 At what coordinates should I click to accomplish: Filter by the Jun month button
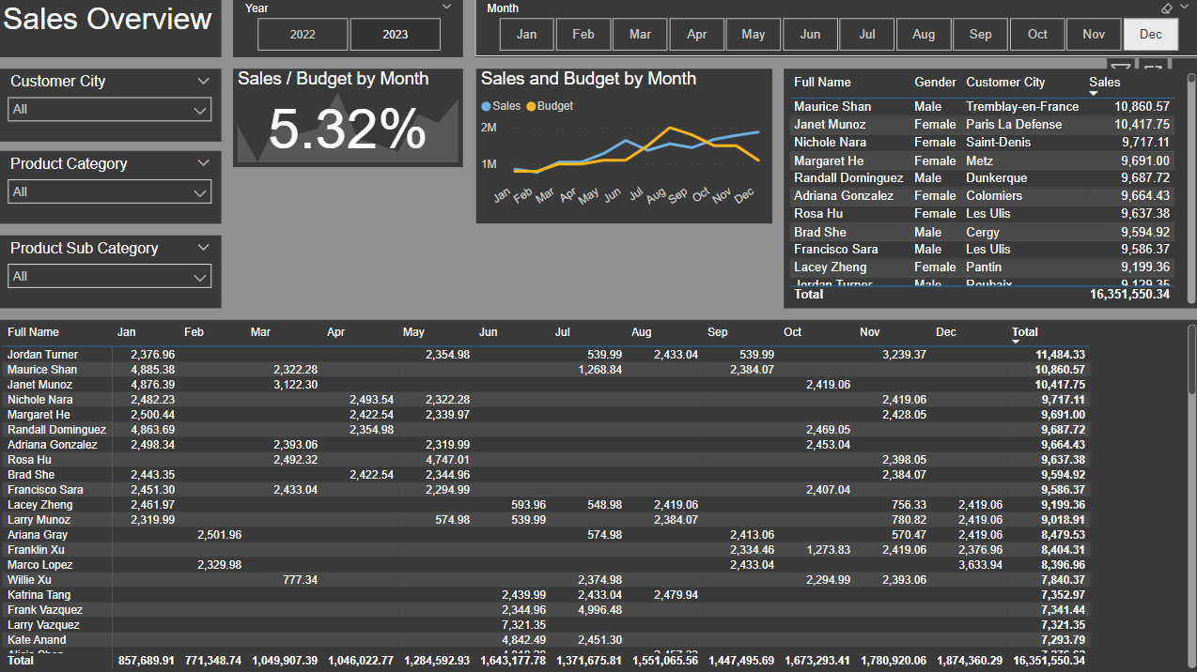(x=810, y=35)
